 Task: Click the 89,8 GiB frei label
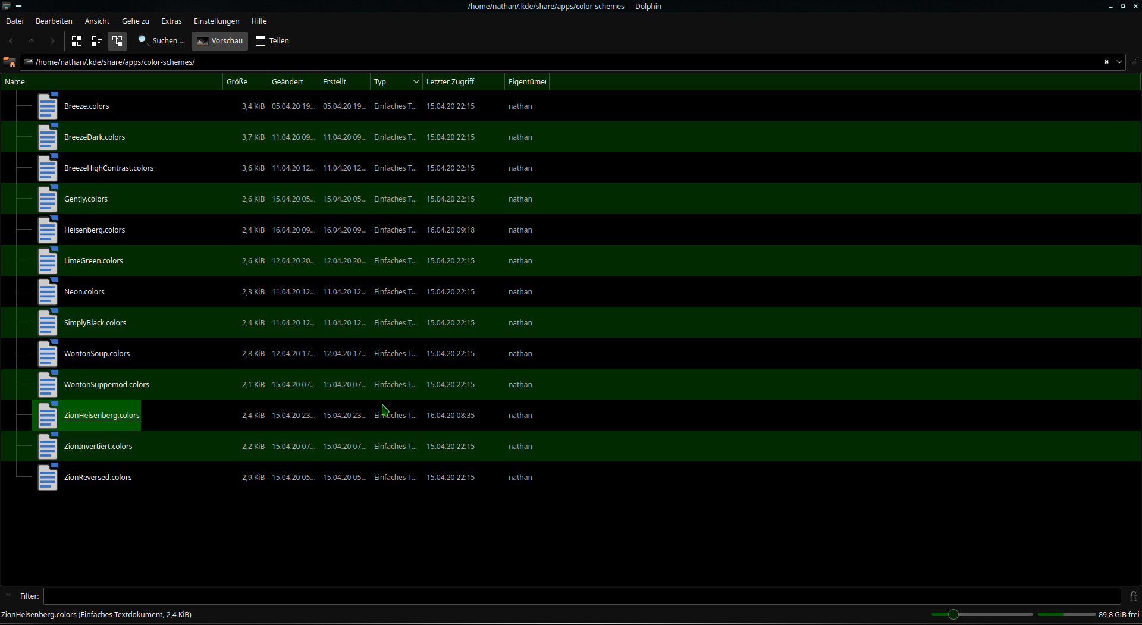pyautogui.click(x=1119, y=615)
